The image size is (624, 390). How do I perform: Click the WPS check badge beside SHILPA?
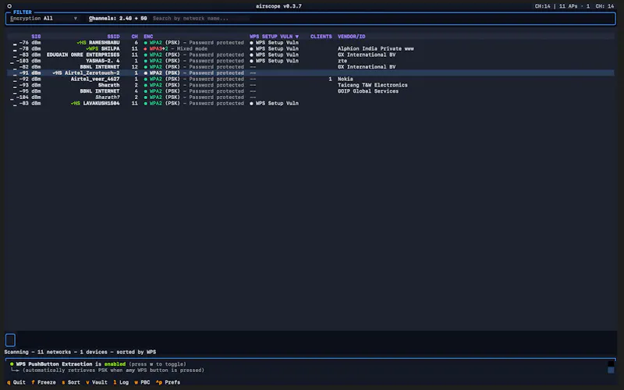[92, 48]
